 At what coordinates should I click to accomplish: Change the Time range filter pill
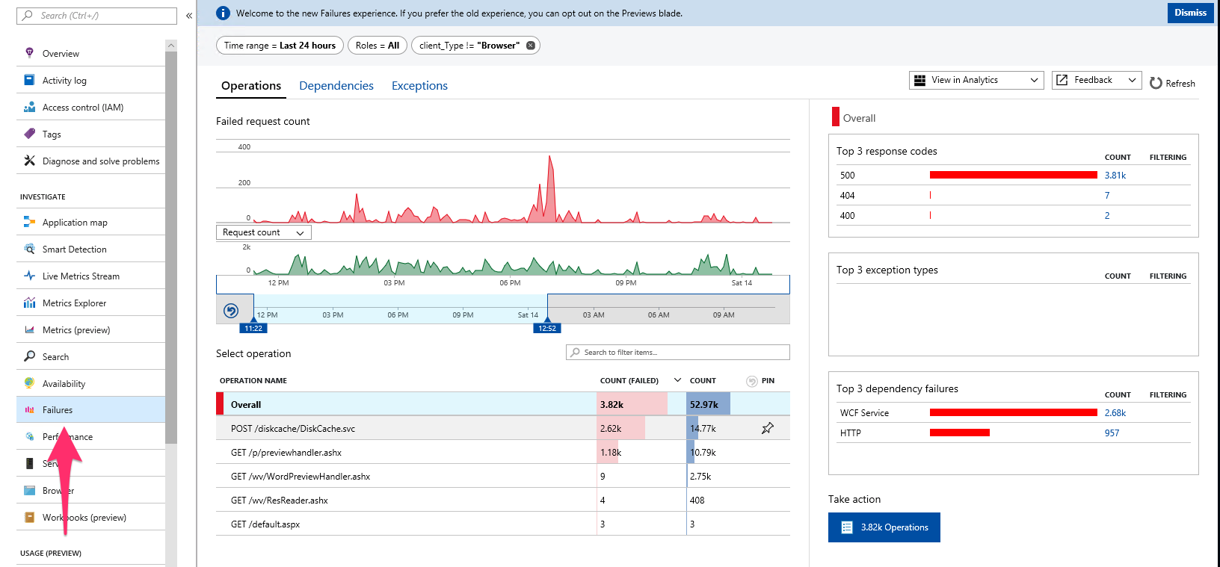pos(280,46)
